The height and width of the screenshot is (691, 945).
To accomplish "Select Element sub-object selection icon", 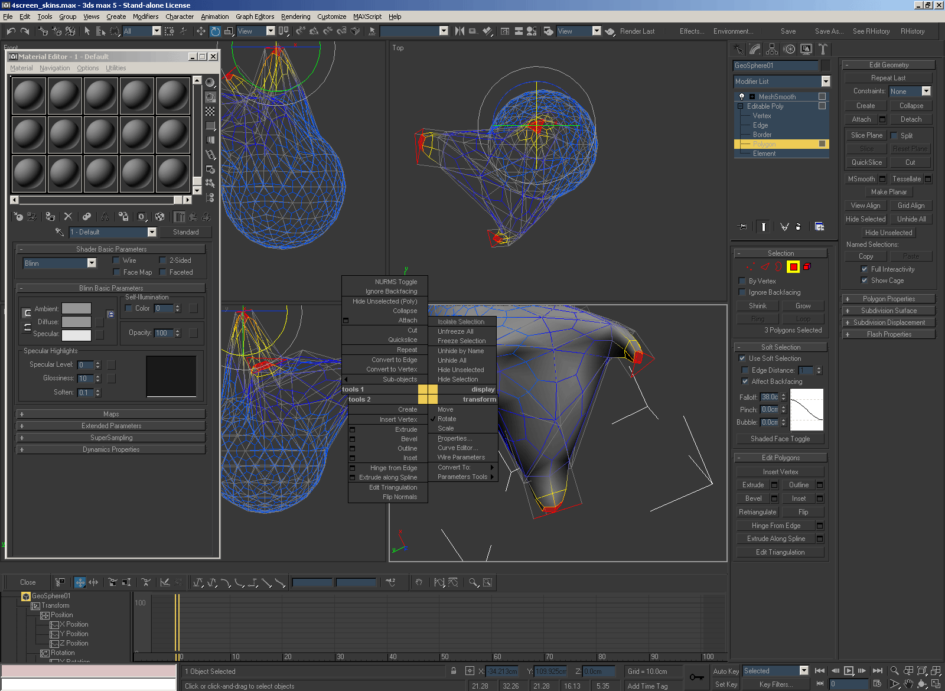I will coord(807,267).
